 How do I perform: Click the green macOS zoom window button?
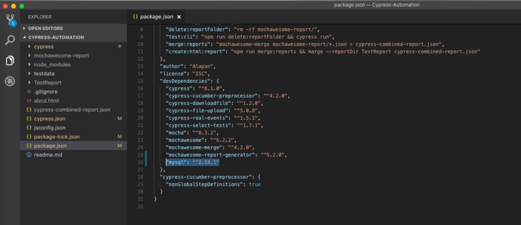click(x=21, y=6)
